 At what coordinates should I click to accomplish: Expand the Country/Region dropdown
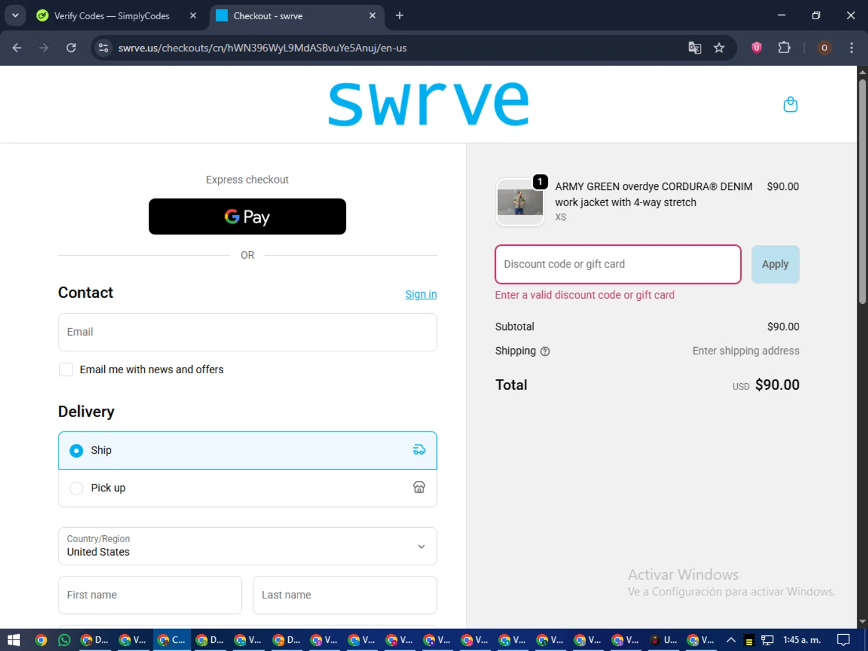click(x=248, y=546)
